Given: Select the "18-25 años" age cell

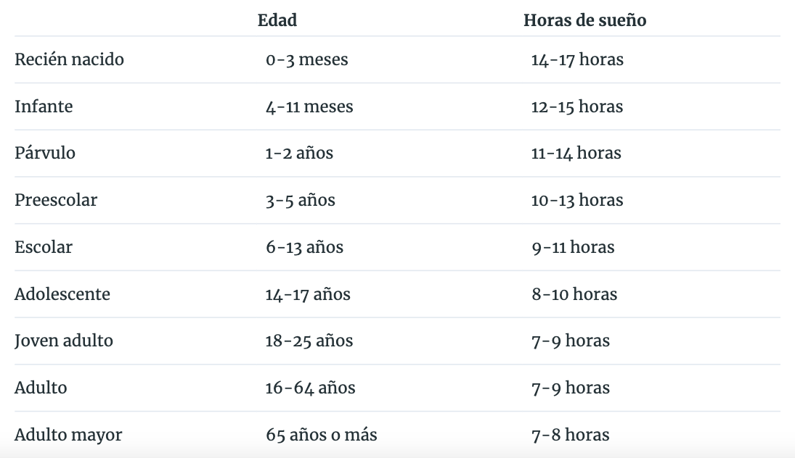Looking at the screenshot, I should click(309, 341).
